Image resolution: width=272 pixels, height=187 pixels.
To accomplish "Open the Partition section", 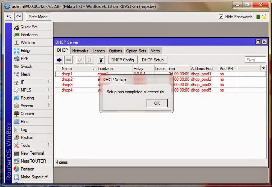I will pyautogui.click(x=33, y=169).
